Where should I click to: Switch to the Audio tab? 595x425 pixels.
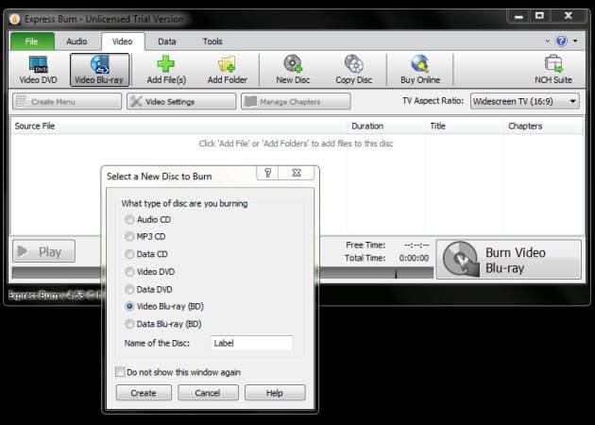tap(76, 42)
